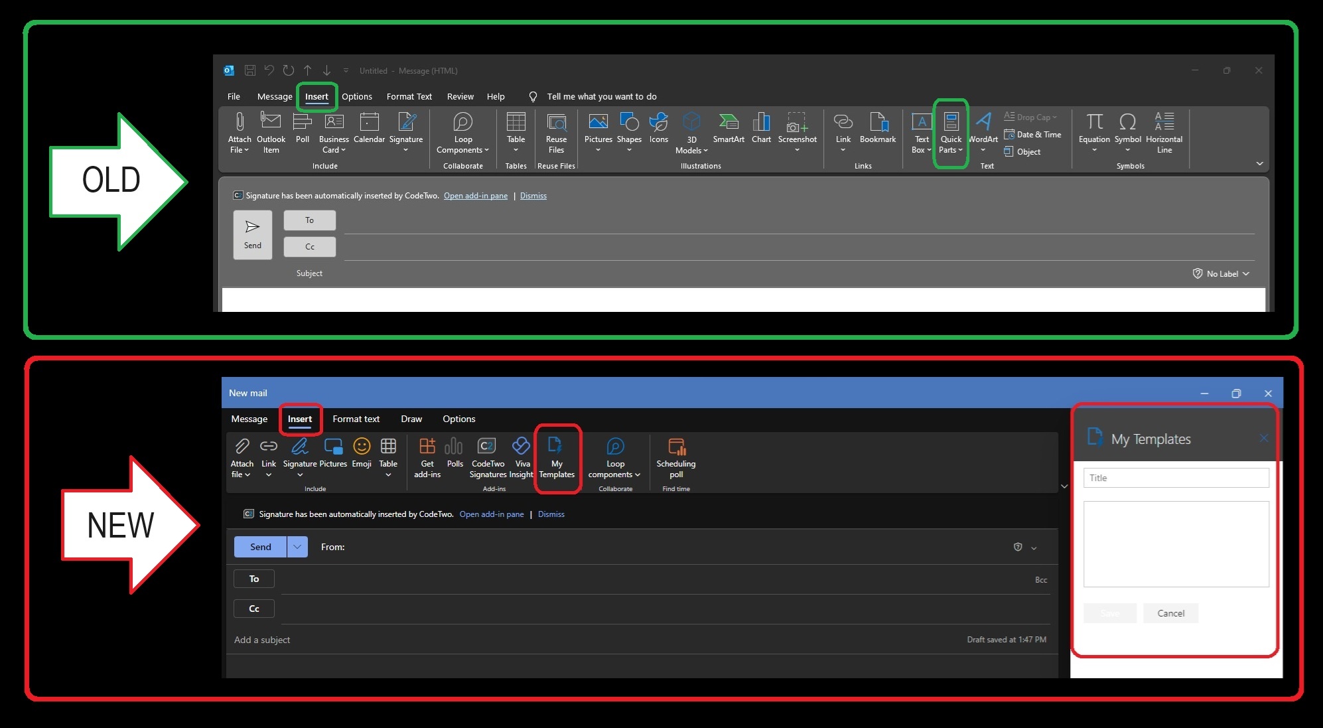Screen dimensions: 1323x728
Task: Close the My Templates pane
Action: (x=1264, y=438)
